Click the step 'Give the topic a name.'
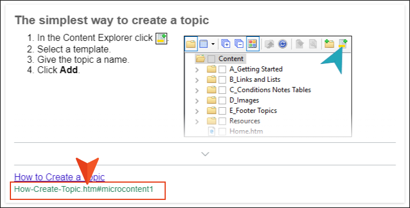410x208 pixels. click(83, 59)
